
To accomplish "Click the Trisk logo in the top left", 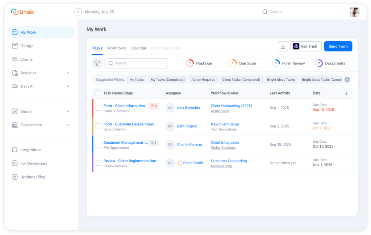I will [x=22, y=12].
